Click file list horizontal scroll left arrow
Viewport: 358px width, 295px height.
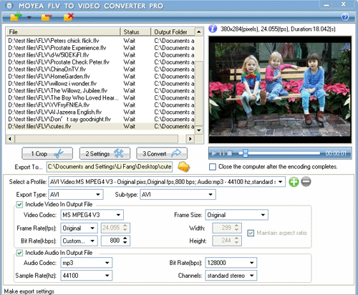[x=10, y=139]
